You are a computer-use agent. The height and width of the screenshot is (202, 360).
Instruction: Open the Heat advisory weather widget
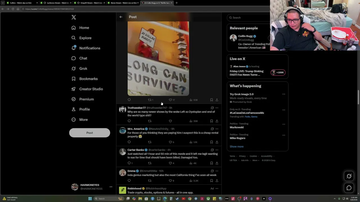point(10,198)
